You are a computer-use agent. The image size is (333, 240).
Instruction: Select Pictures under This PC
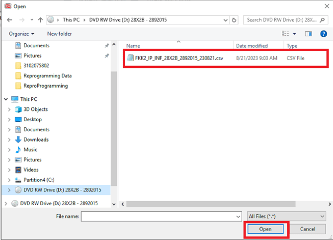pyautogui.click(x=28, y=160)
